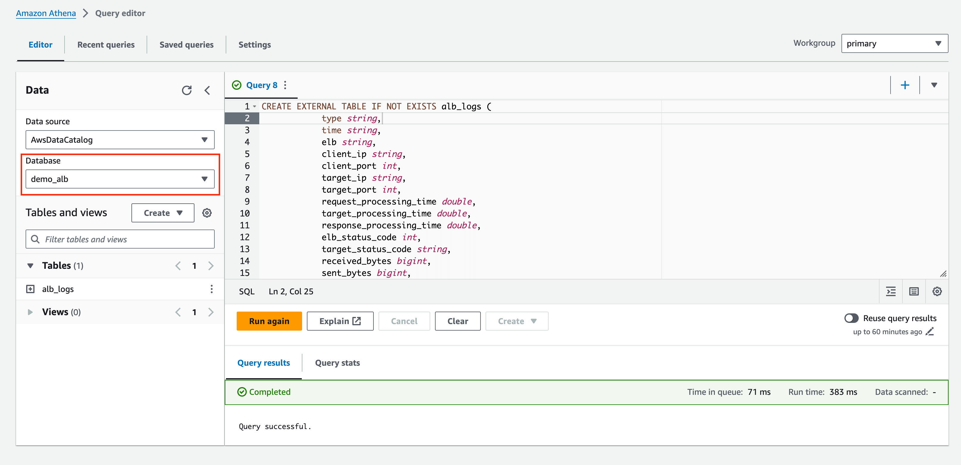This screenshot has width=961, height=465.
Task: Expand the Views section
Action: coord(30,312)
